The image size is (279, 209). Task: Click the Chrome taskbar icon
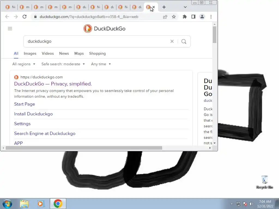[58, 204]
